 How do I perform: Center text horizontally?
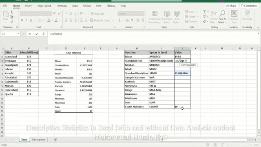point(71,20)
